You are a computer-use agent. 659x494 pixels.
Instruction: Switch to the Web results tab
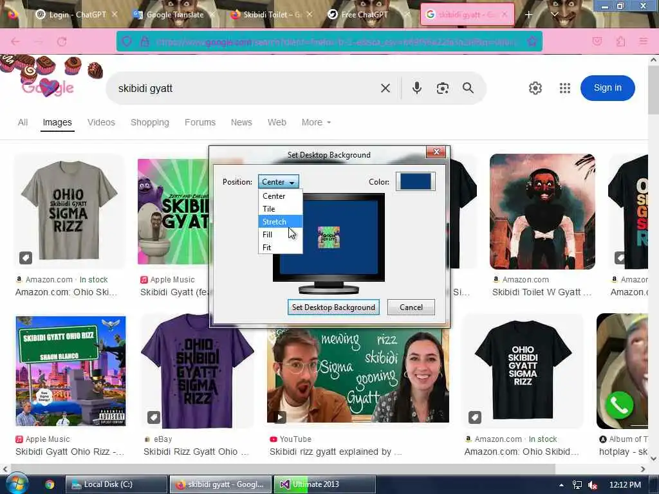pyautogui.click(x=277, y=122)
